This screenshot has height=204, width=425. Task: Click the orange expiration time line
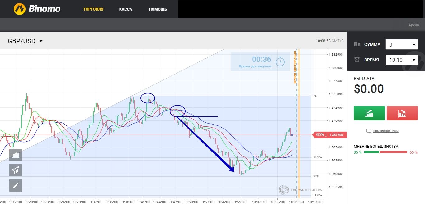299,124
